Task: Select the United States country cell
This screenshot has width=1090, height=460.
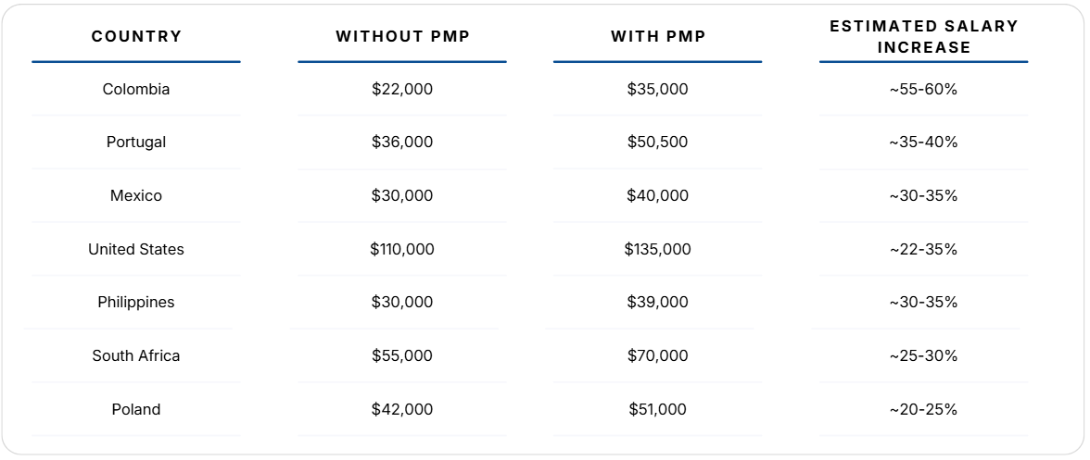Action: (x=136, y=249)
